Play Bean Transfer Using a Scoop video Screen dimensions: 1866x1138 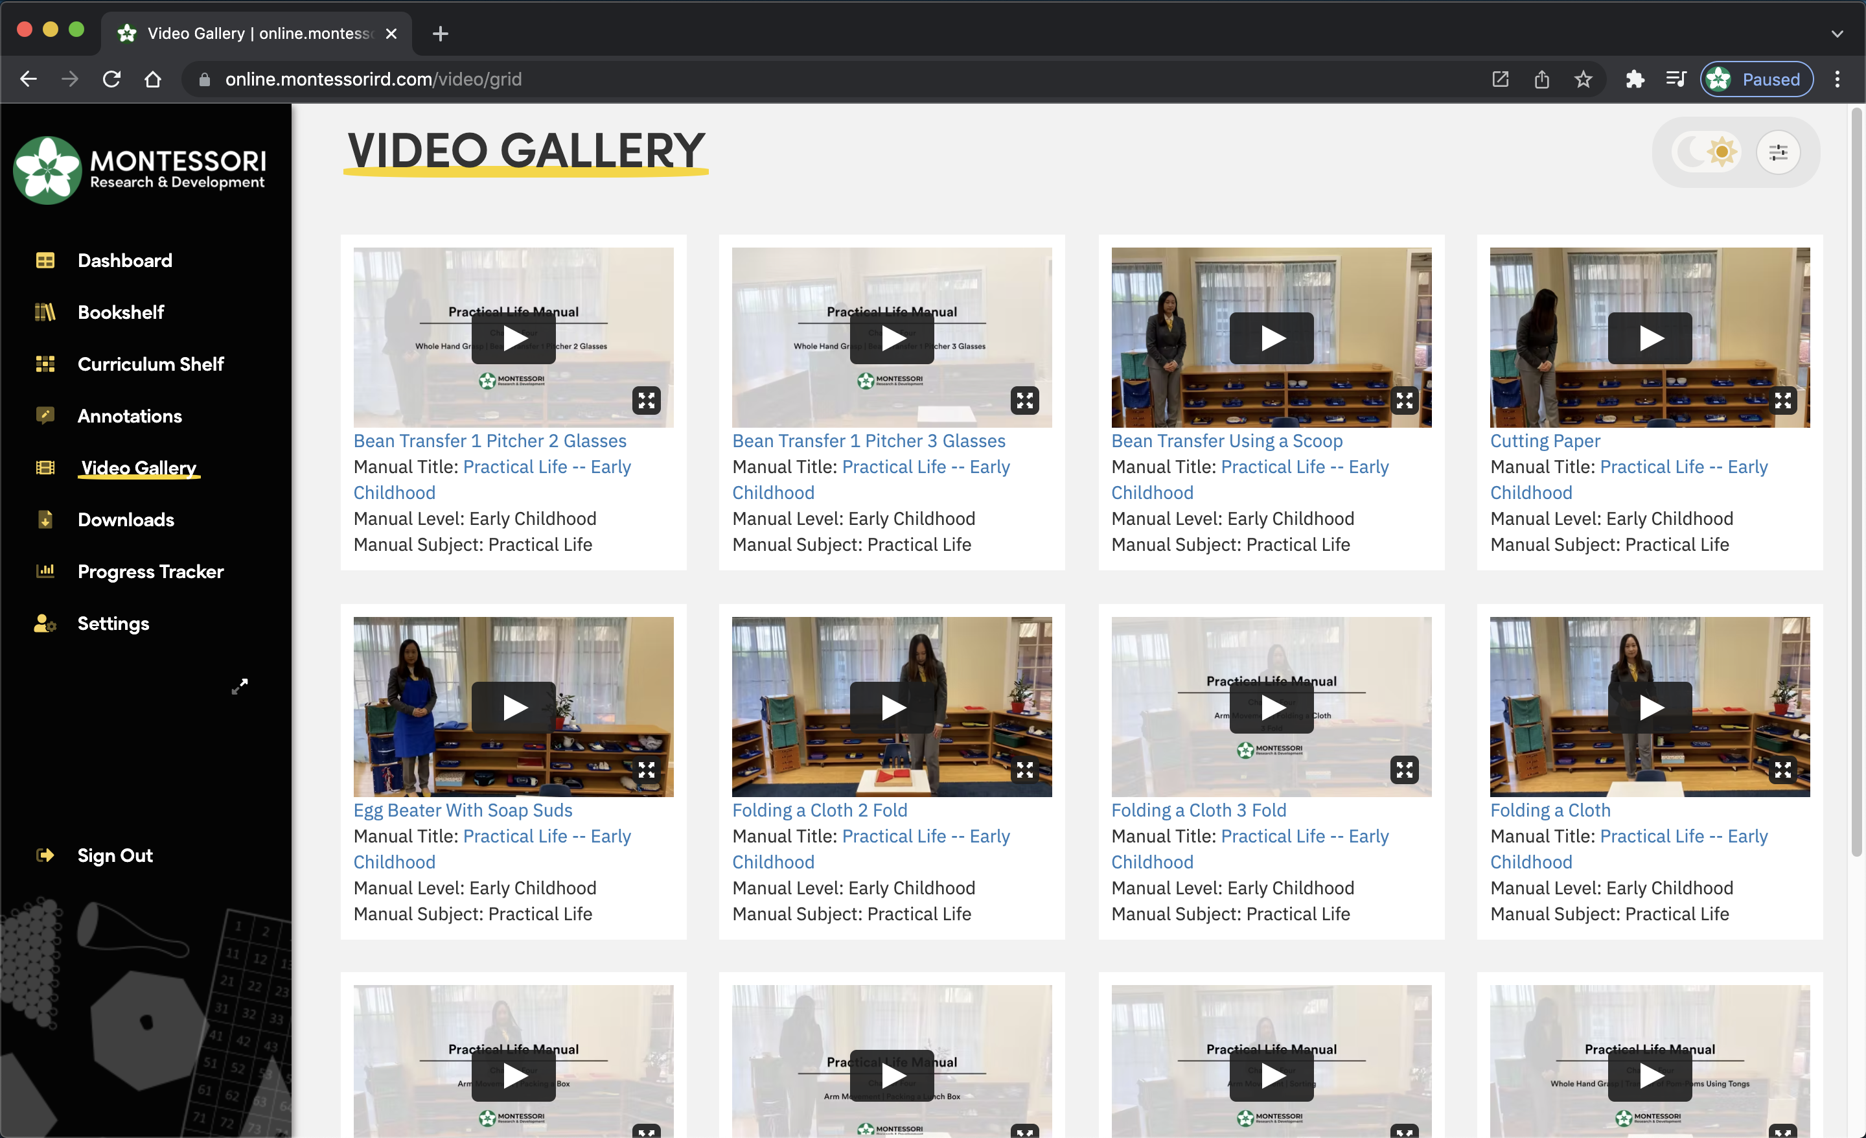pyautogui.click(x=1271, y=338)
